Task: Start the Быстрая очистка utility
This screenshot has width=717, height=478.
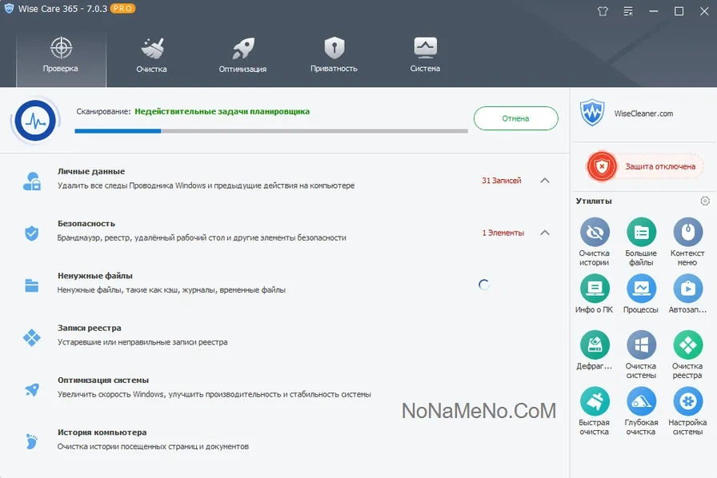Action: point(594,402)
